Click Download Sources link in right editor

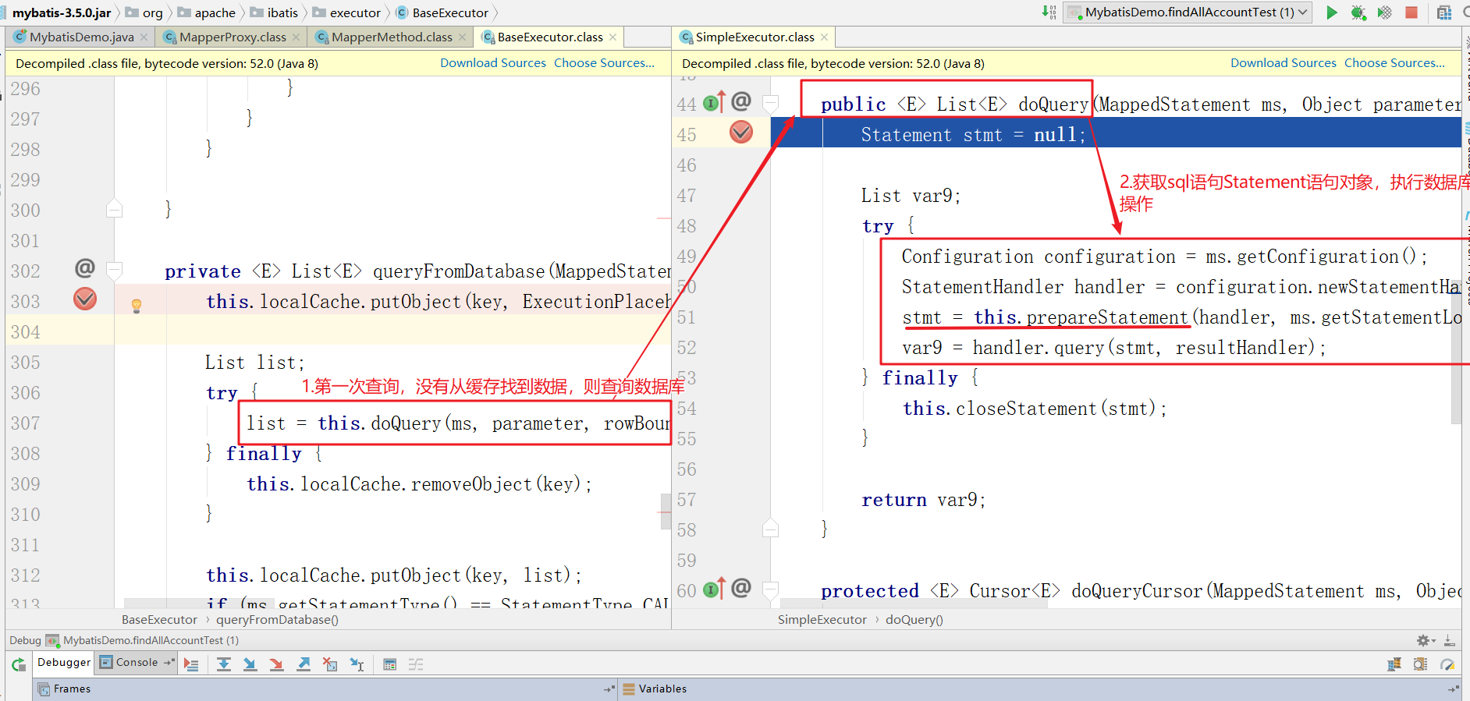tap(1284, 63)
